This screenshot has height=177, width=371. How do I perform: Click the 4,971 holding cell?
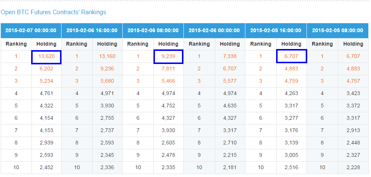[107, 94]
